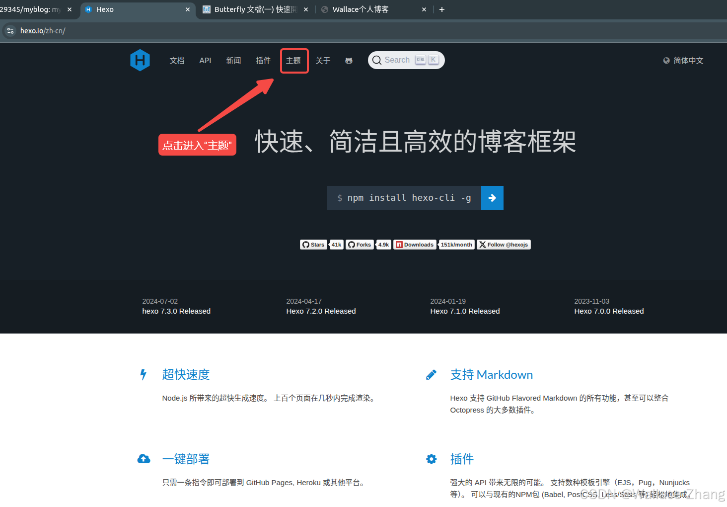Click the site info icon in address bar

(x=10, y=31)
